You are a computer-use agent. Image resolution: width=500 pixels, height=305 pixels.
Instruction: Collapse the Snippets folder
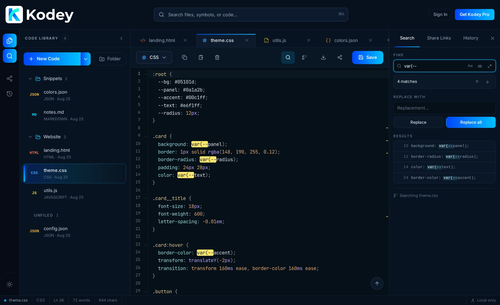click(30, 79)
